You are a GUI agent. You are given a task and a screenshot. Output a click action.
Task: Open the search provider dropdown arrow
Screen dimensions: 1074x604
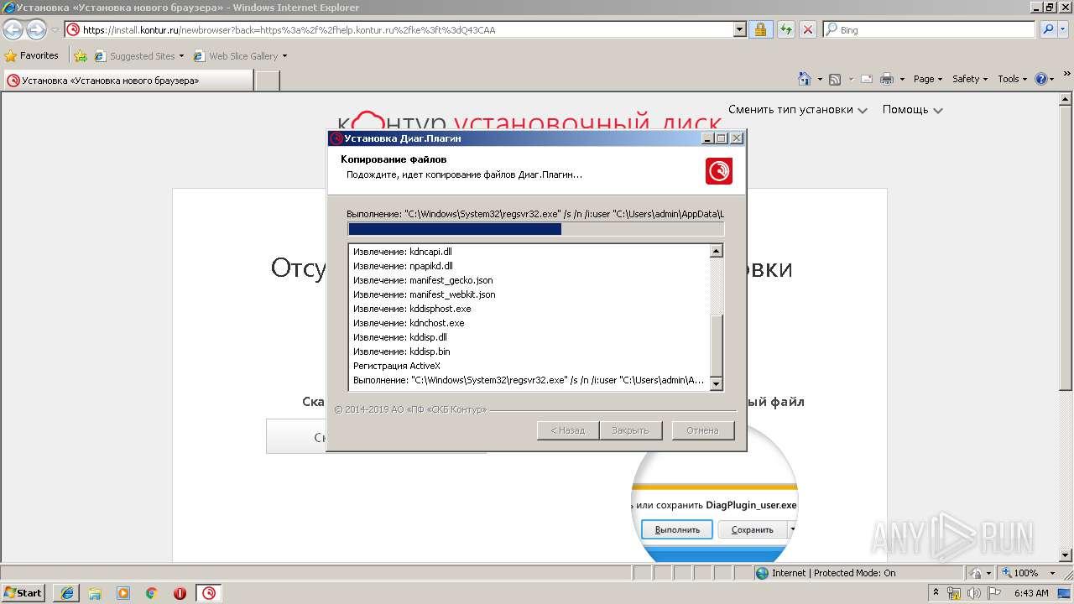[x=1061, y=30]
